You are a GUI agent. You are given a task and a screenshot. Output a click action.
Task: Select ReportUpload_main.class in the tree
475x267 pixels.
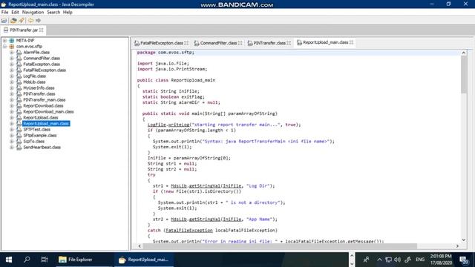click(x=46, y=124)
